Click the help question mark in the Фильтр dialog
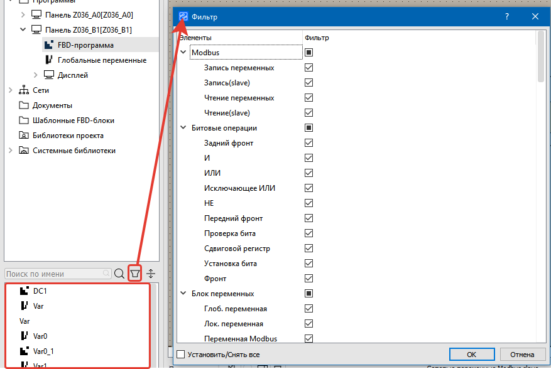This screenshot has height=369, width=551. tap(507, 17)
